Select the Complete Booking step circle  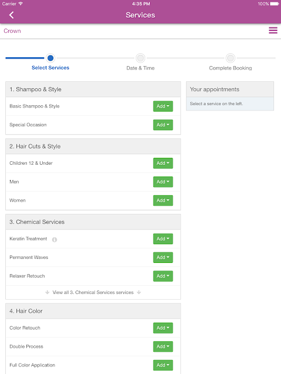(230, 58)
